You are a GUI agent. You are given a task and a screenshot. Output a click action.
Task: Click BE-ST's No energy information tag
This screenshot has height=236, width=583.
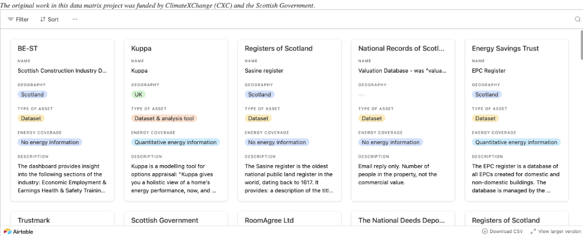point(50,142)
